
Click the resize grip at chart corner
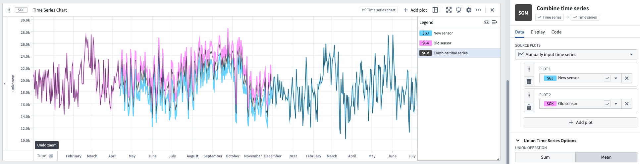(498, 159)
